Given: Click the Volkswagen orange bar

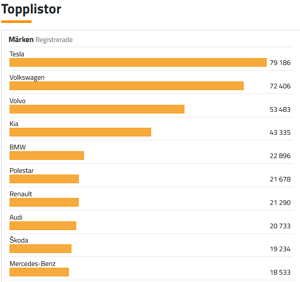Looking at the screenshot, I should click(126, 86).
